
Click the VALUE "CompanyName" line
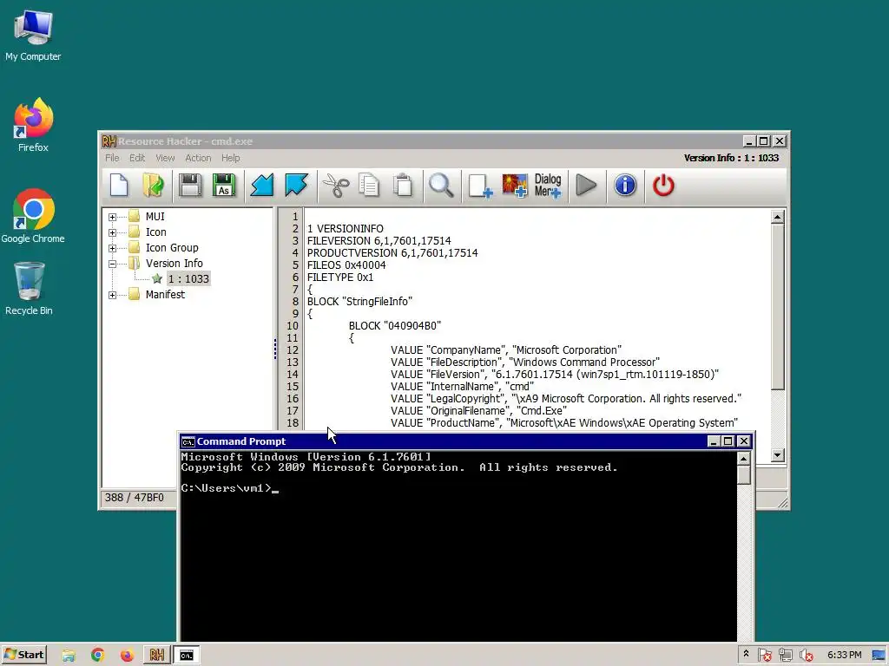point(506,350)
